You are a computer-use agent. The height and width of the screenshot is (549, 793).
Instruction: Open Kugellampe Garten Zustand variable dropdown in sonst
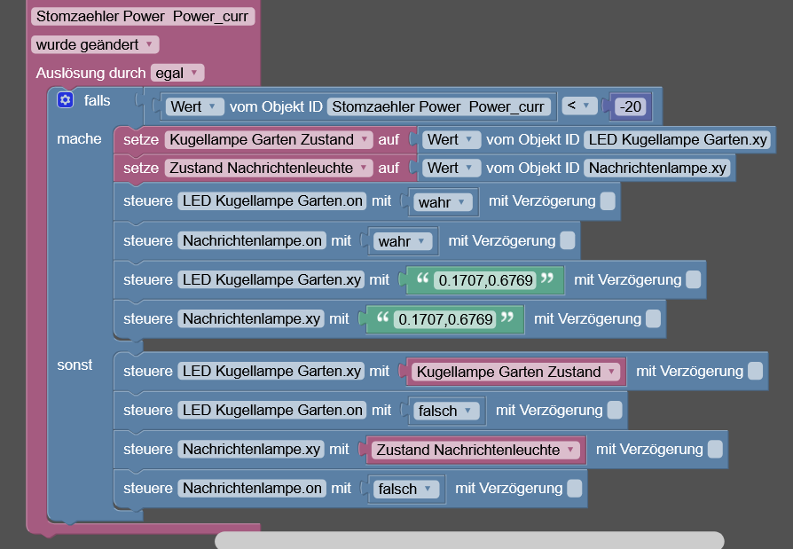pos(516,373)
